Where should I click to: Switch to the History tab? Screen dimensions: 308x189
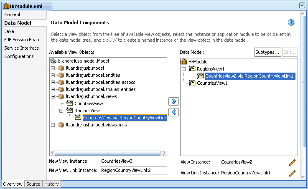click(51, 184)
